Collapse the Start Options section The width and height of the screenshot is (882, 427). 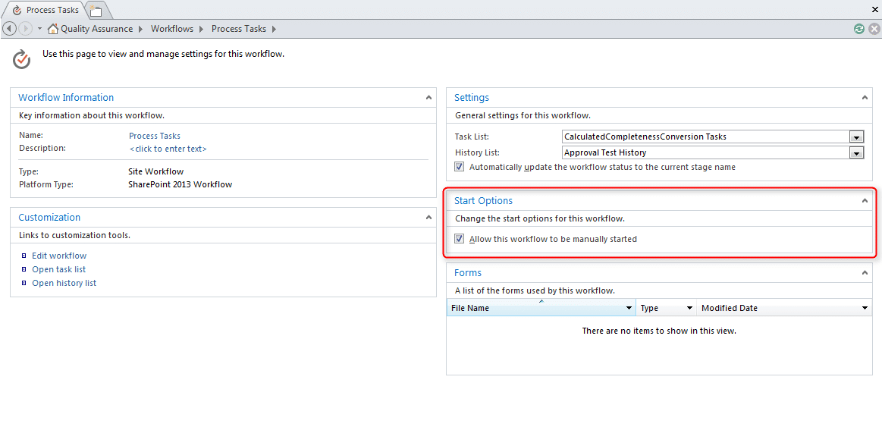(x=865, y=201)
